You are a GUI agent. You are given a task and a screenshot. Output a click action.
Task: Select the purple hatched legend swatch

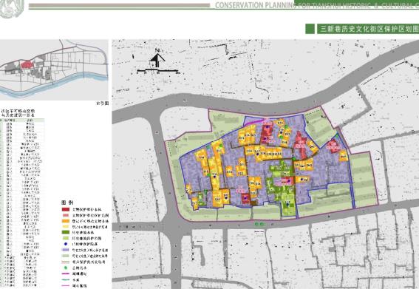pyautogui.click(x=66, y=250)
